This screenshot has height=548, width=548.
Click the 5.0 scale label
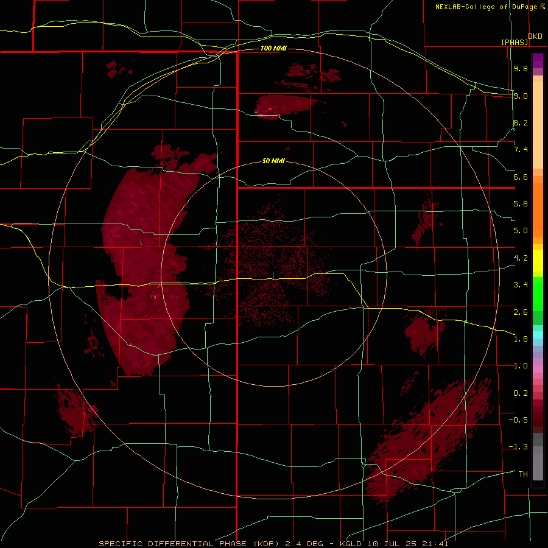[521, 231]
